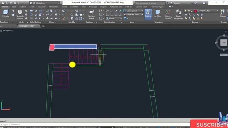This screenshot has width=228, height=128.
Task: Click the S compass direction on ViewCube
Action: click(x=224, y=50)
